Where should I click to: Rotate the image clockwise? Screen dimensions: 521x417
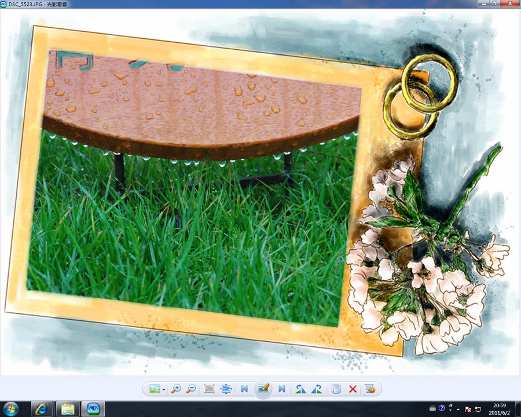pyautogui.click(x=317, y=389)
